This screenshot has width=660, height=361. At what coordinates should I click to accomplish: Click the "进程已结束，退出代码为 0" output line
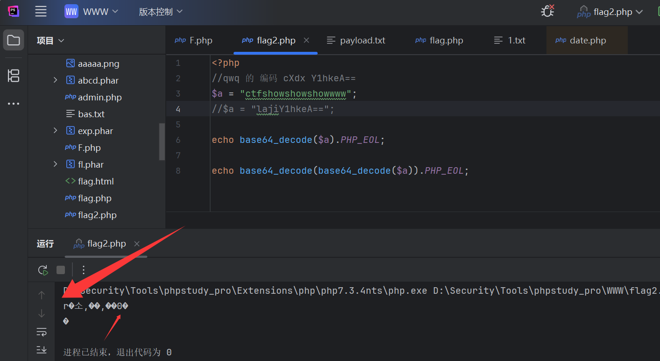point(118,352)
